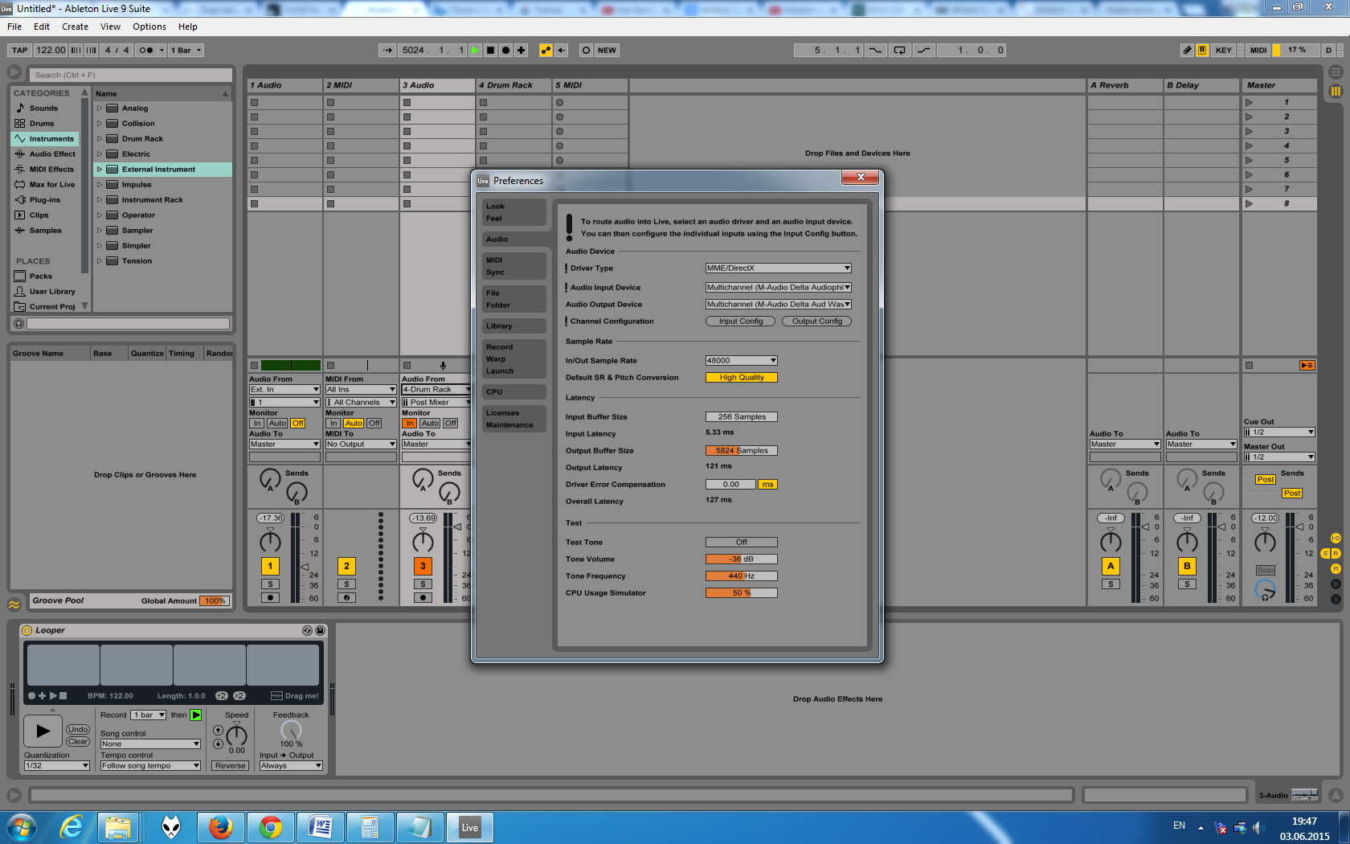Solo track 1
1350x844 pixels.
click(270, 584)
